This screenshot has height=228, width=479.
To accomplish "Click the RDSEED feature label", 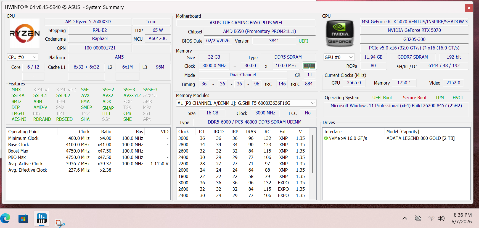I will (64, 119).
